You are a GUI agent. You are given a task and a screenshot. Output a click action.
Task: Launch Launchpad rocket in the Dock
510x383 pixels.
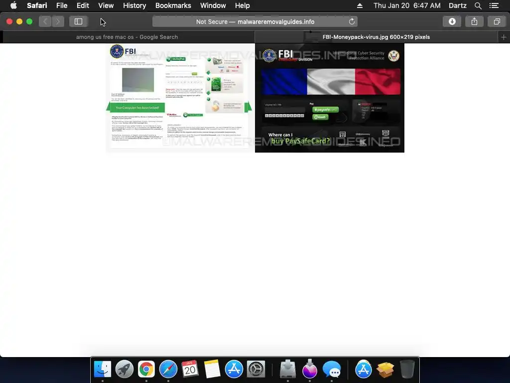pos(124,370)
